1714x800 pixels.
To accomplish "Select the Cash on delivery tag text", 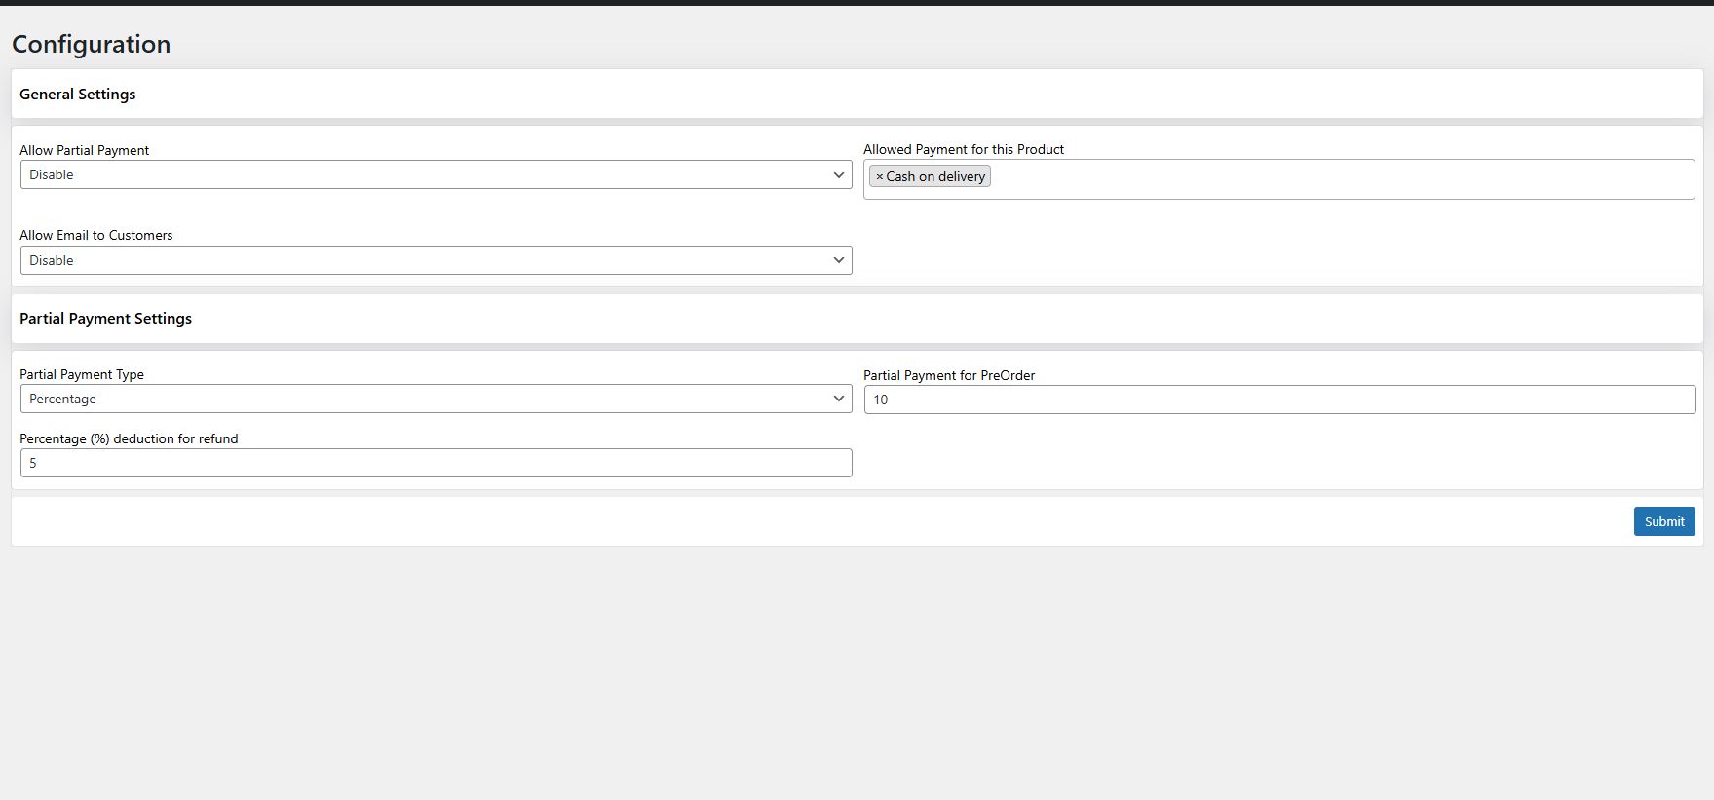I will [935, 176].
